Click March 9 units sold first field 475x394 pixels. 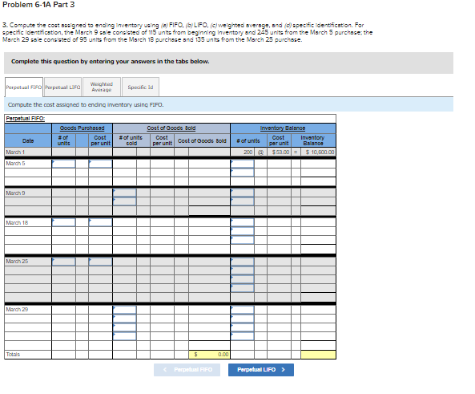124,193
